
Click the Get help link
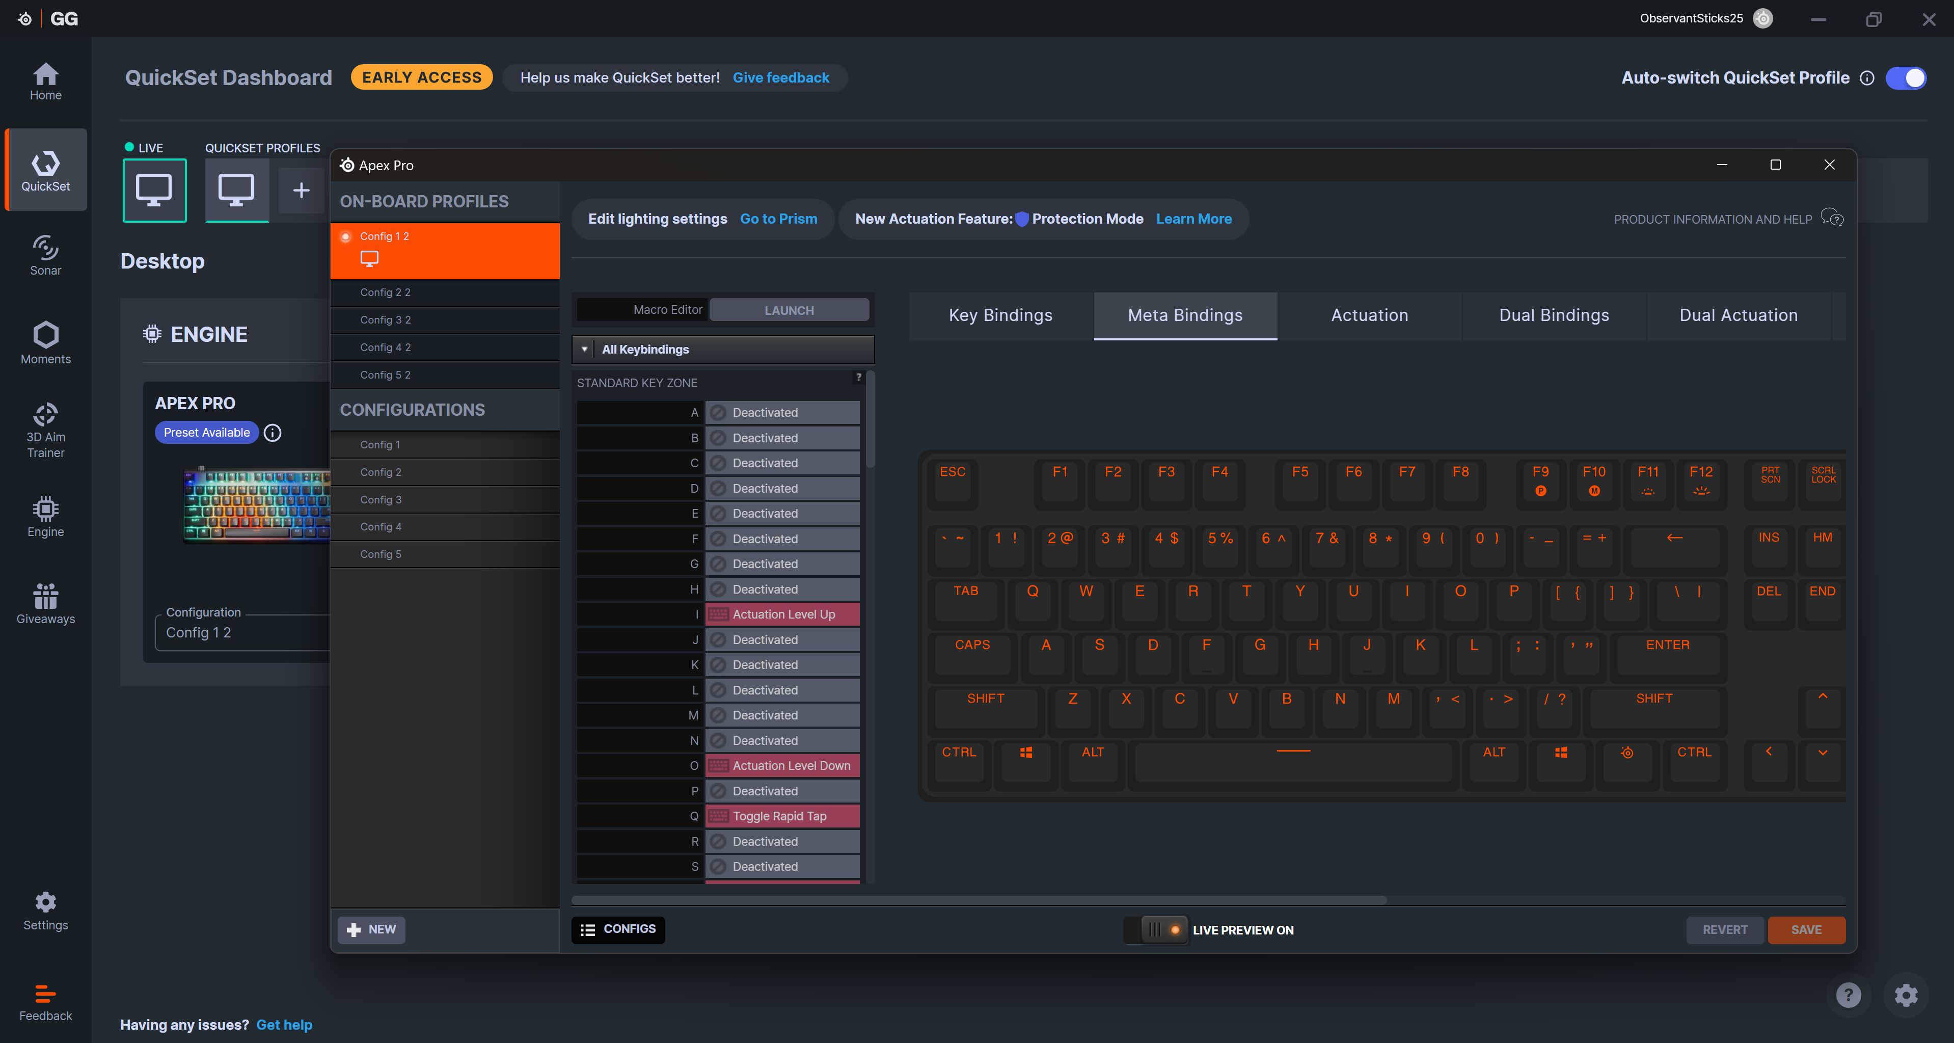(x=284, y=1025)
